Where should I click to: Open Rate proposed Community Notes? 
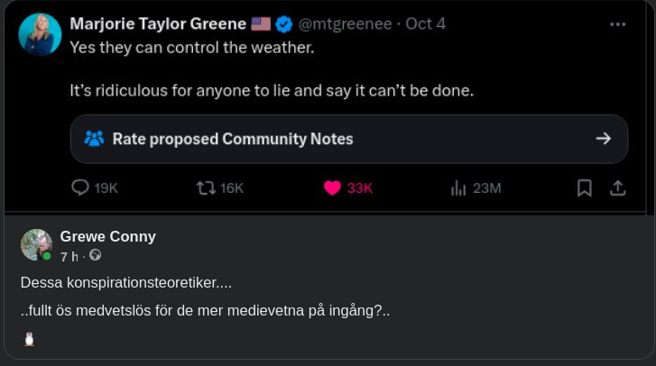click(233, 139)
